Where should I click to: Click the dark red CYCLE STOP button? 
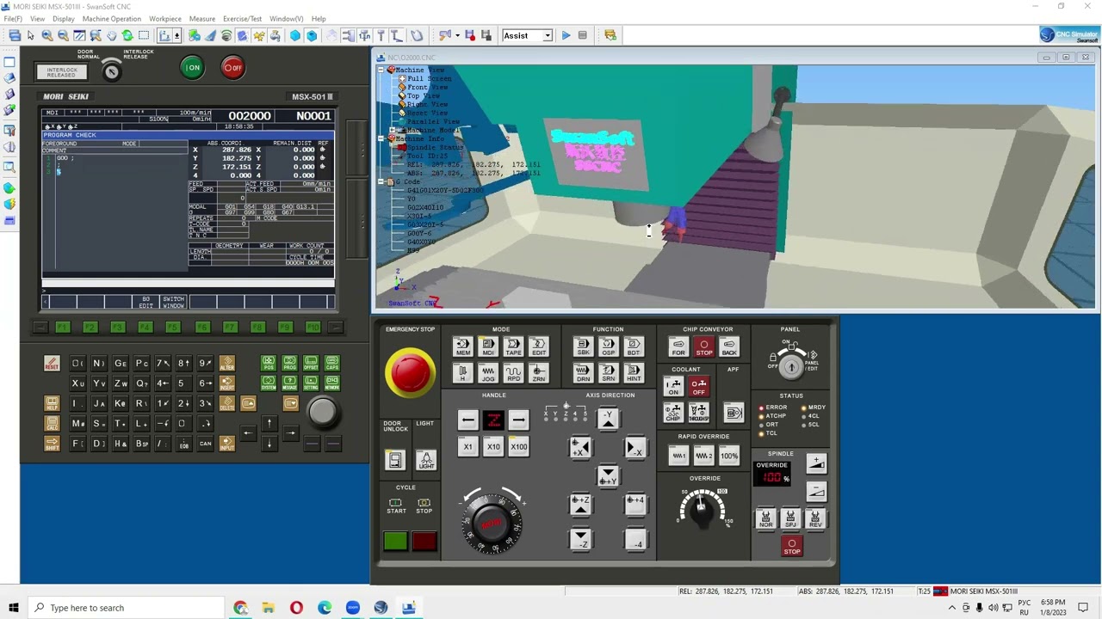click(424, 541)
